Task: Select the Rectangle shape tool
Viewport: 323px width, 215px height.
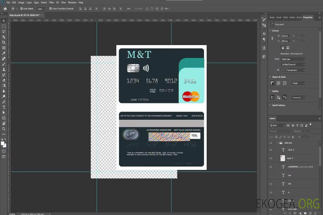Action: 4,118
